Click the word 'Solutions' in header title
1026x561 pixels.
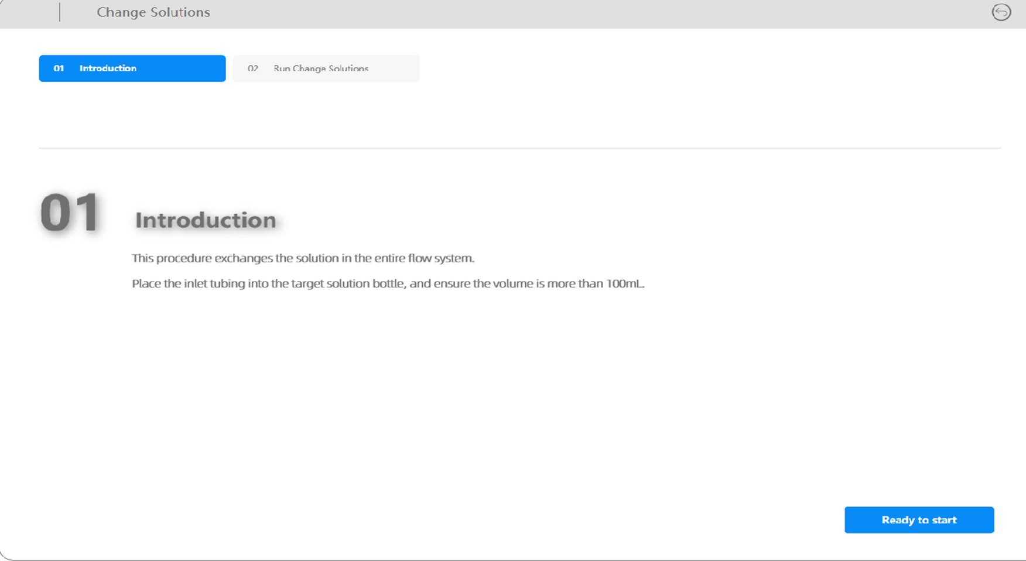(x=179, y=12)
